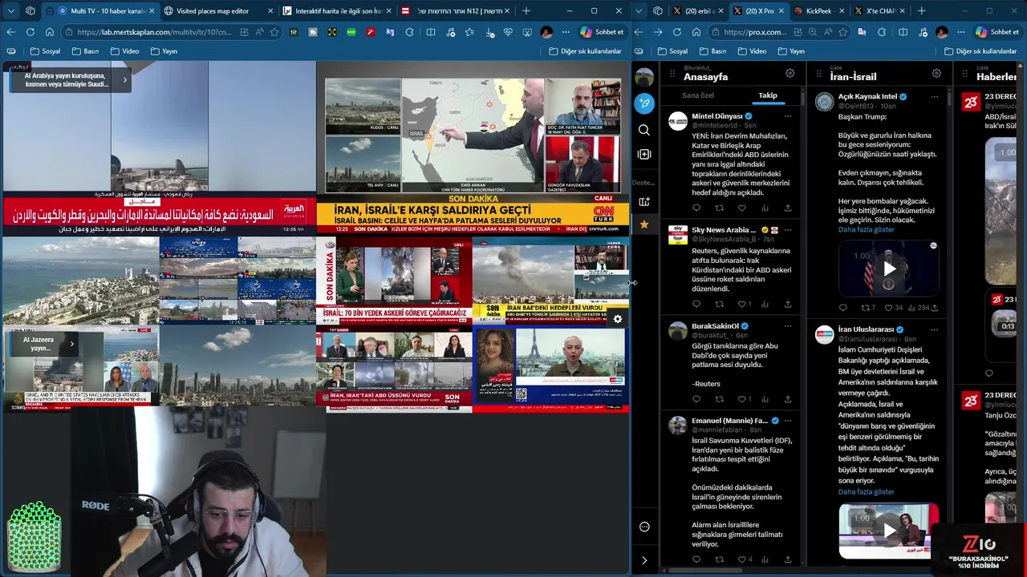Open the more circle icon at sidebar bottom
This screenshot has height=577, width=1027.
644,527
